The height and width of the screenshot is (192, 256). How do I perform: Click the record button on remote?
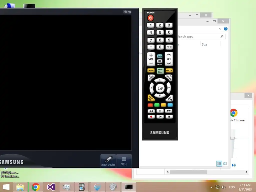tap(151, 117)
